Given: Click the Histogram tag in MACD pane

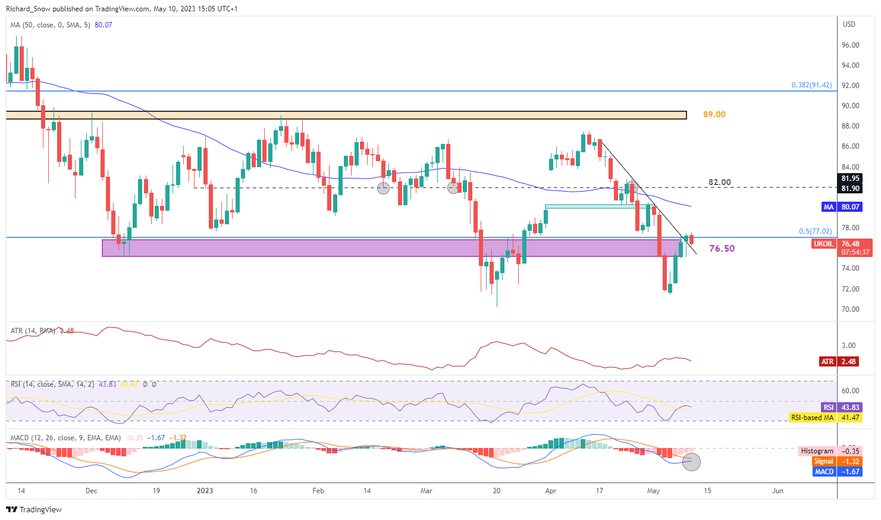Looking at the screenshot, I should tap(817, 451).
